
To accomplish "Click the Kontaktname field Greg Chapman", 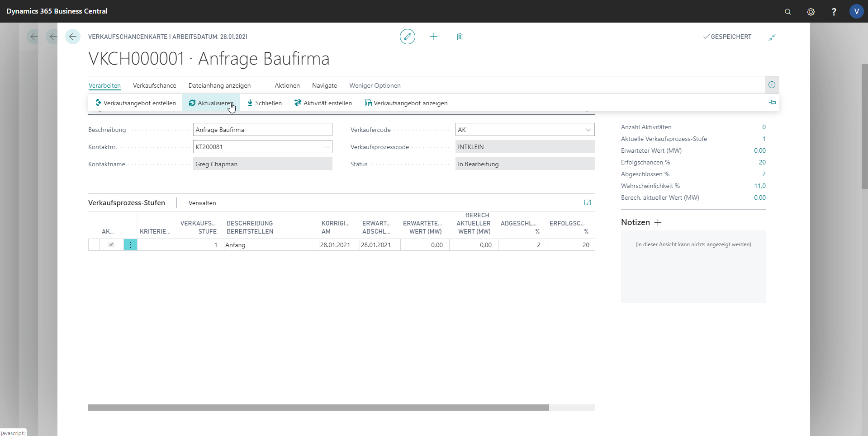I will (x=263, y=164).
